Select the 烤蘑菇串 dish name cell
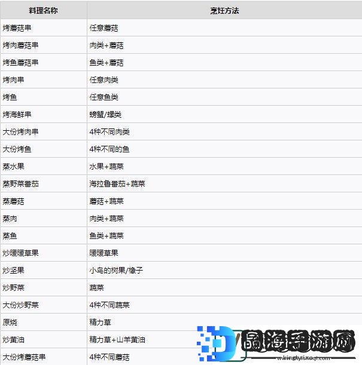This screenshot has width=362, height=365. pos(44,28)
